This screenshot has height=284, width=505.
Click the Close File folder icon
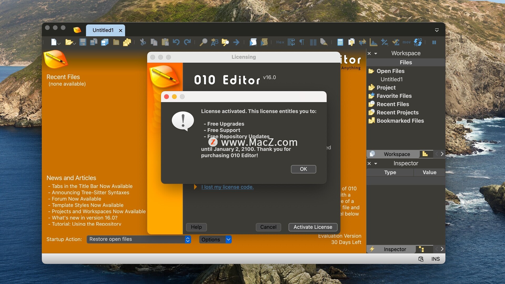[x=116, y=42]
